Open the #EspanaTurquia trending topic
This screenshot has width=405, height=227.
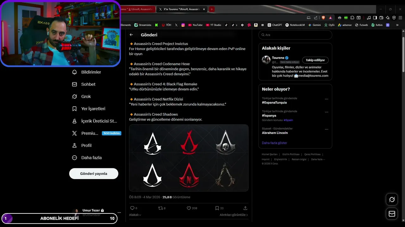(x=274, y=102)
